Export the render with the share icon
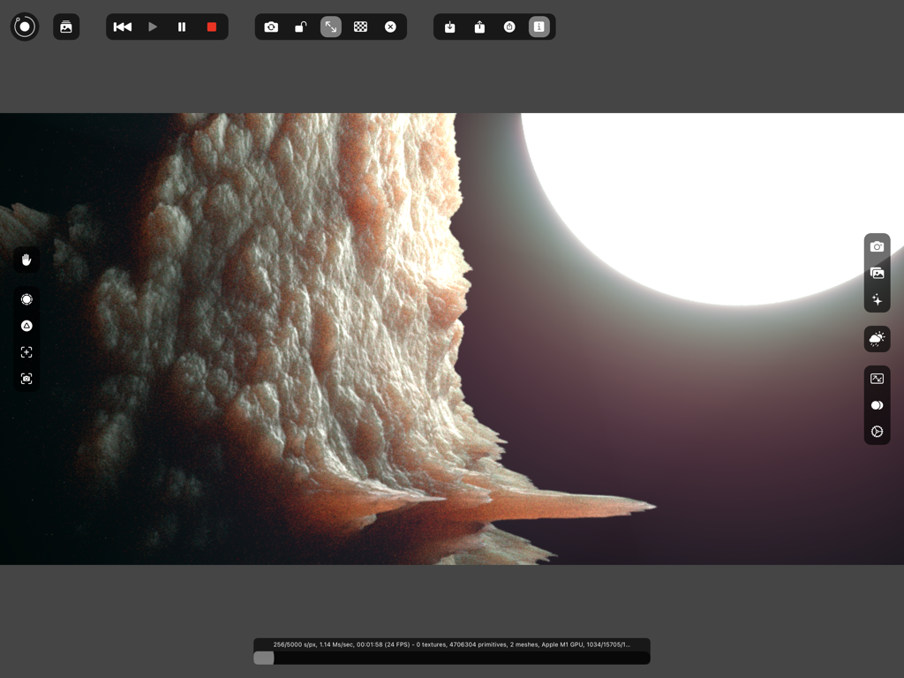 coord(479,26)
